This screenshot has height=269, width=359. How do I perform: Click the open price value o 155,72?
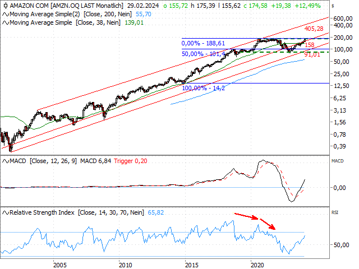176,6
